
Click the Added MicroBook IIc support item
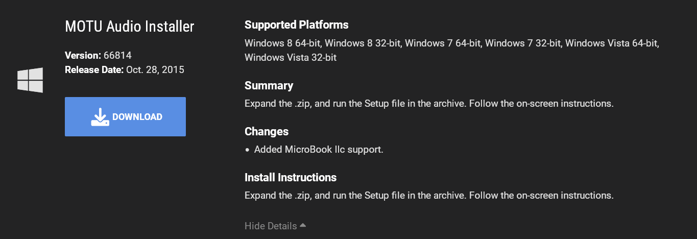pos(319,150)
